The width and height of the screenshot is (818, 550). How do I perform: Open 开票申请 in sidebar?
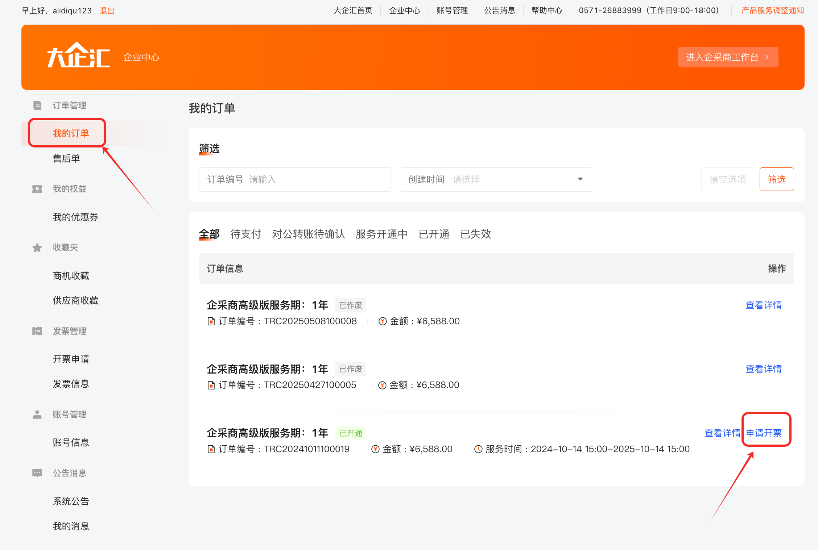tap(71, 359)
